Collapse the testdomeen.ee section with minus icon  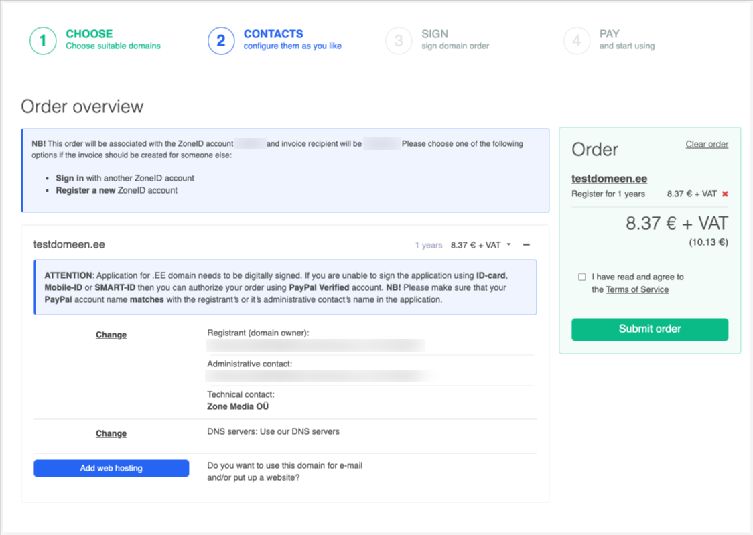527,245
